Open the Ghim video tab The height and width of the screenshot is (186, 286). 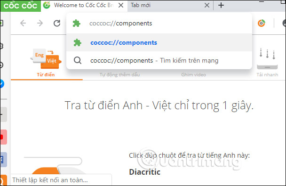pyautogui.click(x=193, y=75)
